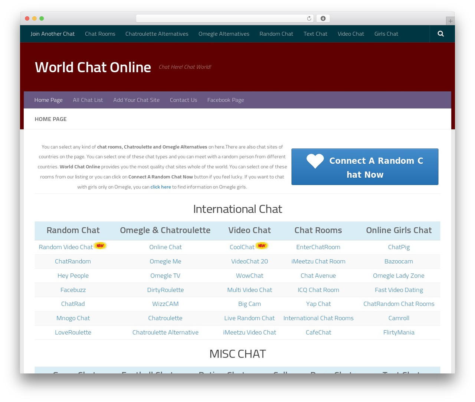Open Omegle TV link
Image resolution: width=475 pixels, height=402 pixels.
coord(165,276)
